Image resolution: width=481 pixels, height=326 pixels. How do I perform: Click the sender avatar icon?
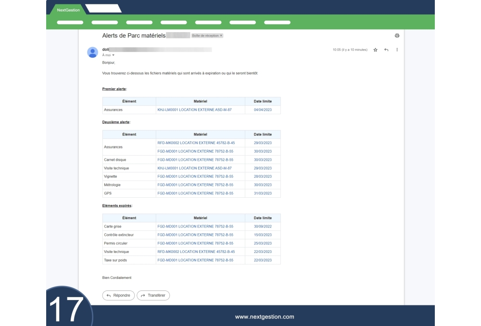[92, 52]
